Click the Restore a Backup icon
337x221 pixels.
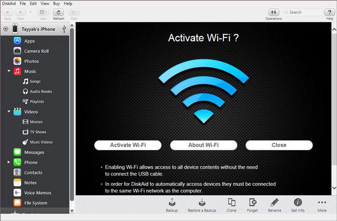click(202, 202)
